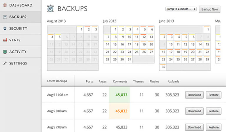Select July 24 in the calendar
The height and width of the screenshot is (132, 226).
tap(129, 52)
